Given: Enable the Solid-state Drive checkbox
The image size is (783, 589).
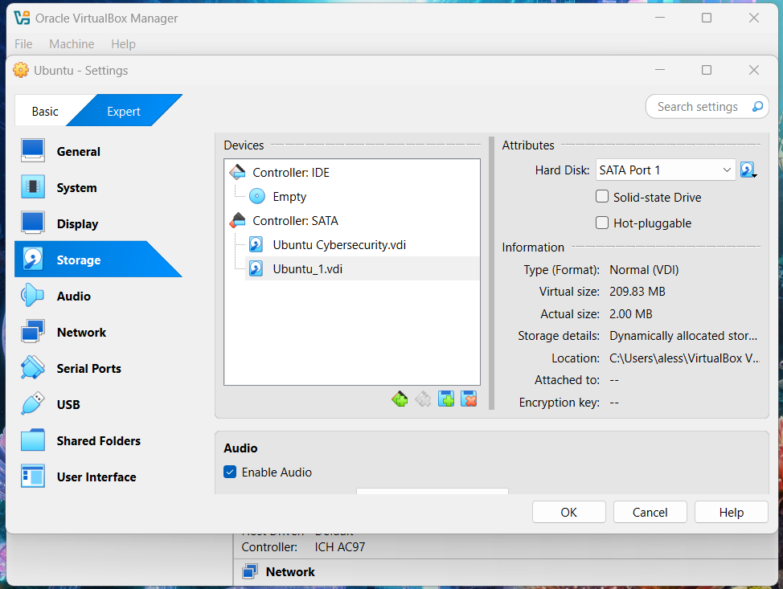Looking at the screenshot, I should [x=601, y=197].
